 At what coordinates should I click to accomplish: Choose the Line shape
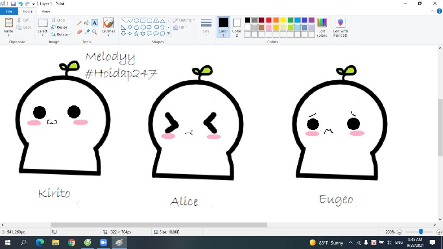[123, 21]
